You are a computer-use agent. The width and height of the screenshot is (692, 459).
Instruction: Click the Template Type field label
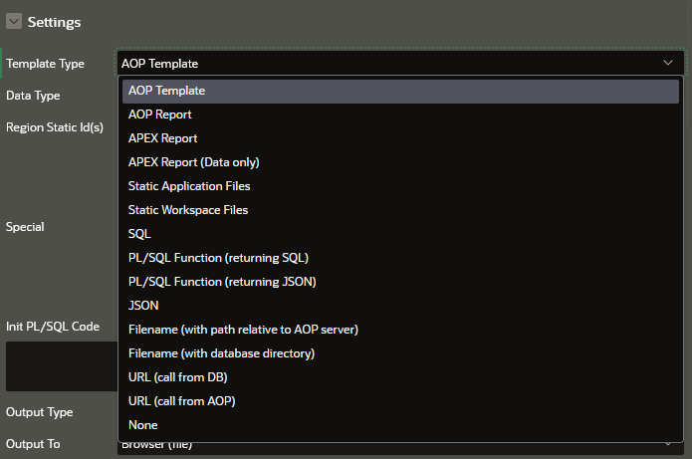45,64
